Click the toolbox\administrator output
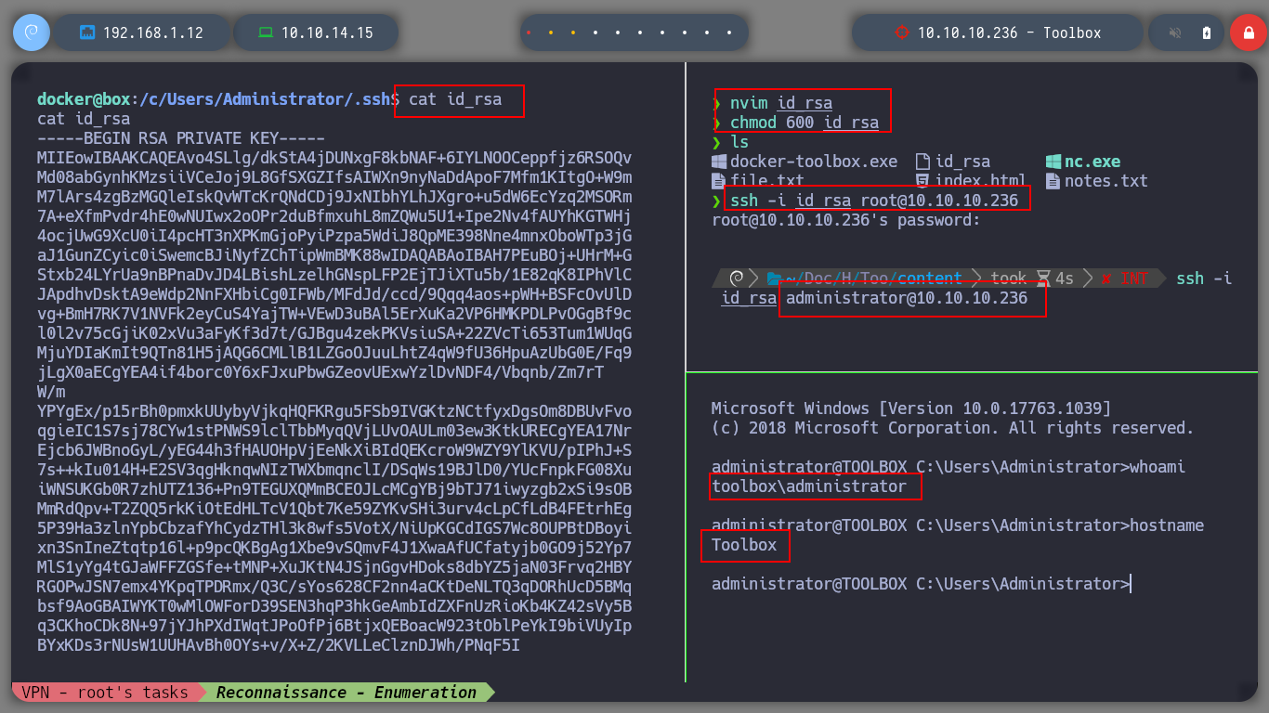The height and width of the screenshot is (713, 1269). tap(809, 486)
